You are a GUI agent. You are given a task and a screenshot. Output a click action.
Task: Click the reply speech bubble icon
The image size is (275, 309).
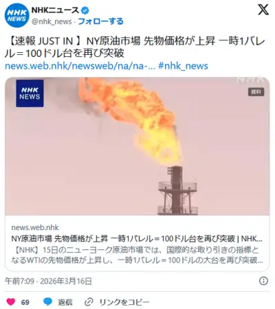47,302
